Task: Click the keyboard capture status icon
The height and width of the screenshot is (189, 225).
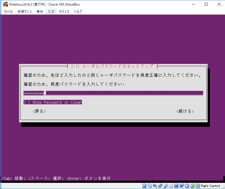Action: [x=198, y=186]
